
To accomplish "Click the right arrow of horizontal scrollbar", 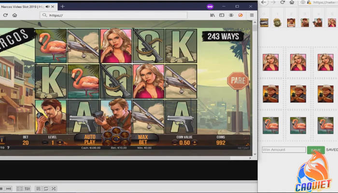I will 250,158.
